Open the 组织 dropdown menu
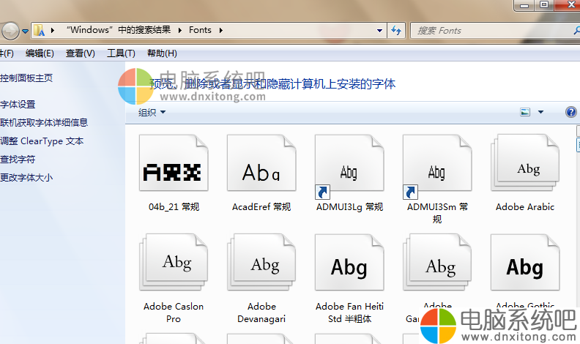 click(152, 112)
